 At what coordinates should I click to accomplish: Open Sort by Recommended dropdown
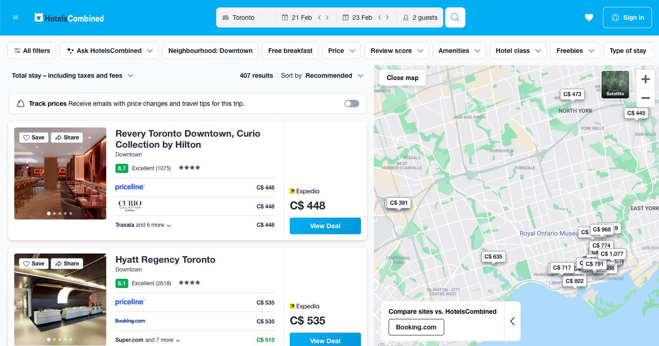coord(334,75)
